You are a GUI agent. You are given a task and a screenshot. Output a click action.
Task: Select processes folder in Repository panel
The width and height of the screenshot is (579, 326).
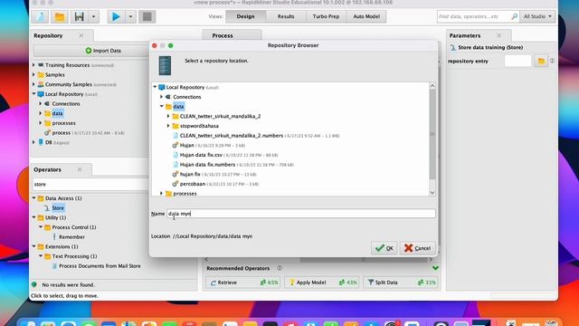(x=63, y=123)
